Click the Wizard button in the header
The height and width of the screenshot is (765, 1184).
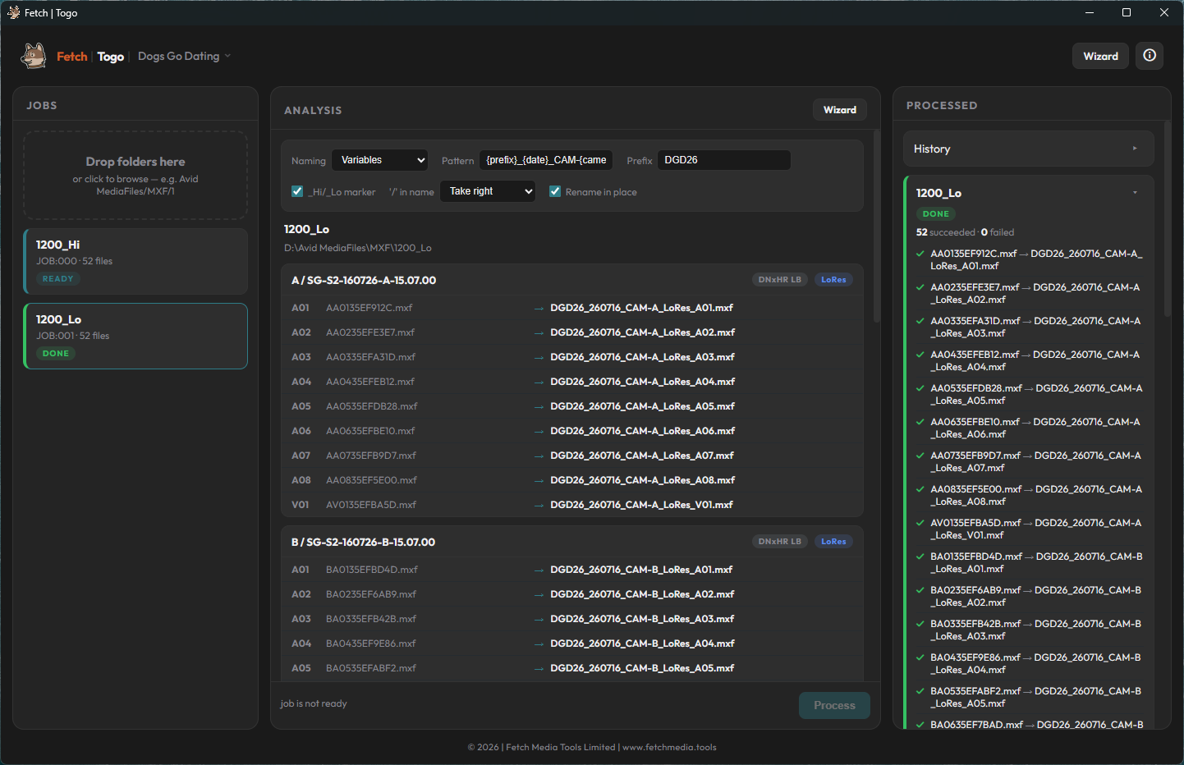click(1100, 56)
